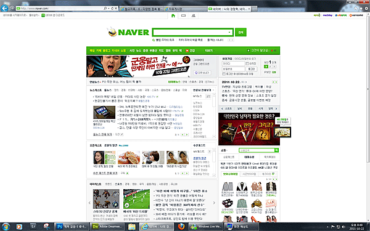This screenshot has width=370, height=231.
Task: Open the browser settings gear icon
Action: (x=366, y=9)
